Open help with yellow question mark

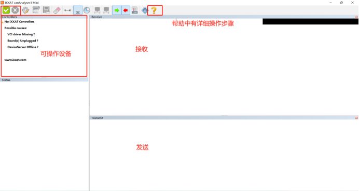point(154,10)
